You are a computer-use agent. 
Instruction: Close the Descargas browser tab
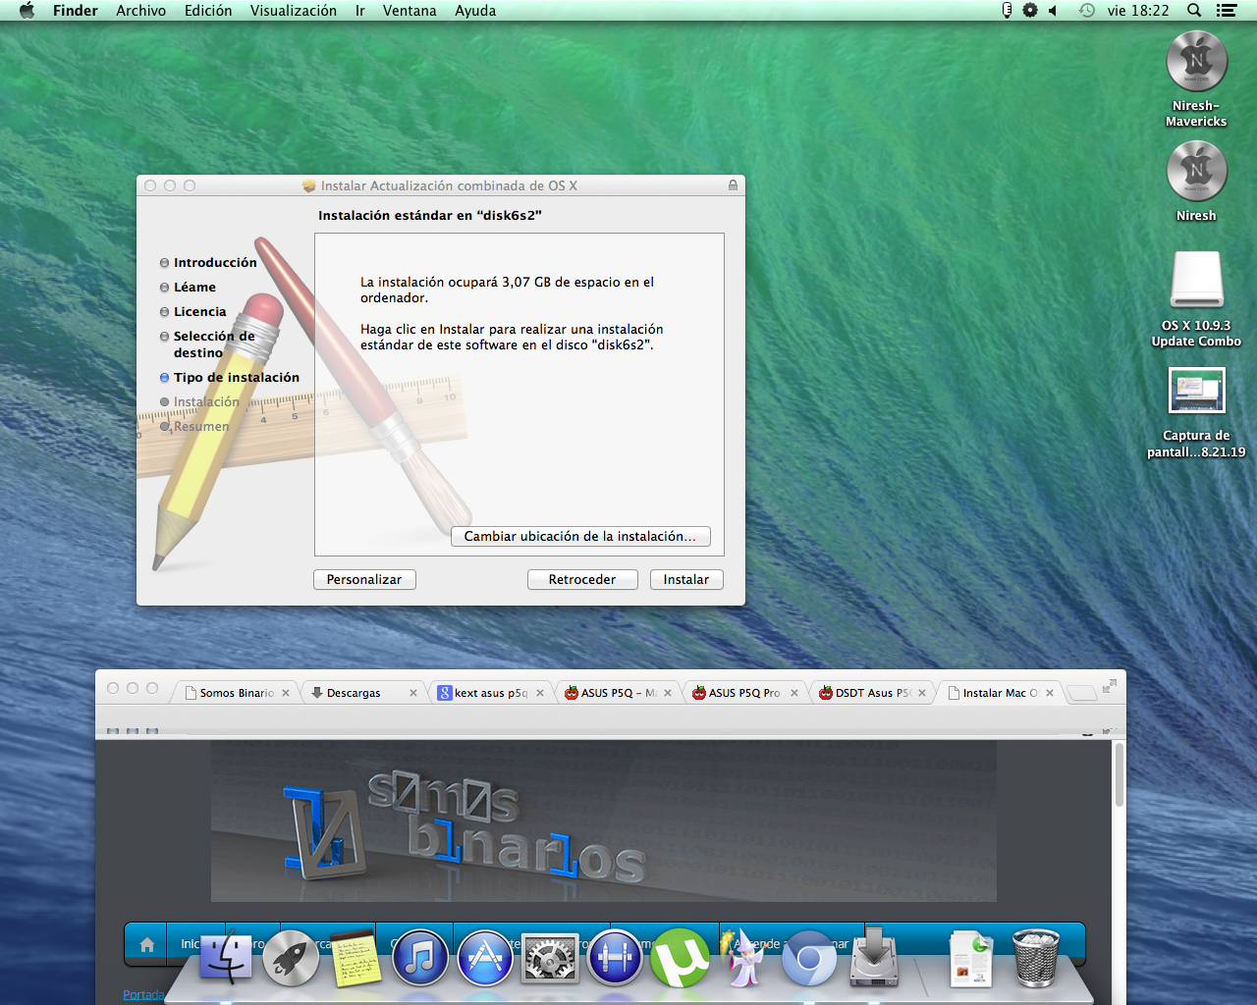(413, 693)
